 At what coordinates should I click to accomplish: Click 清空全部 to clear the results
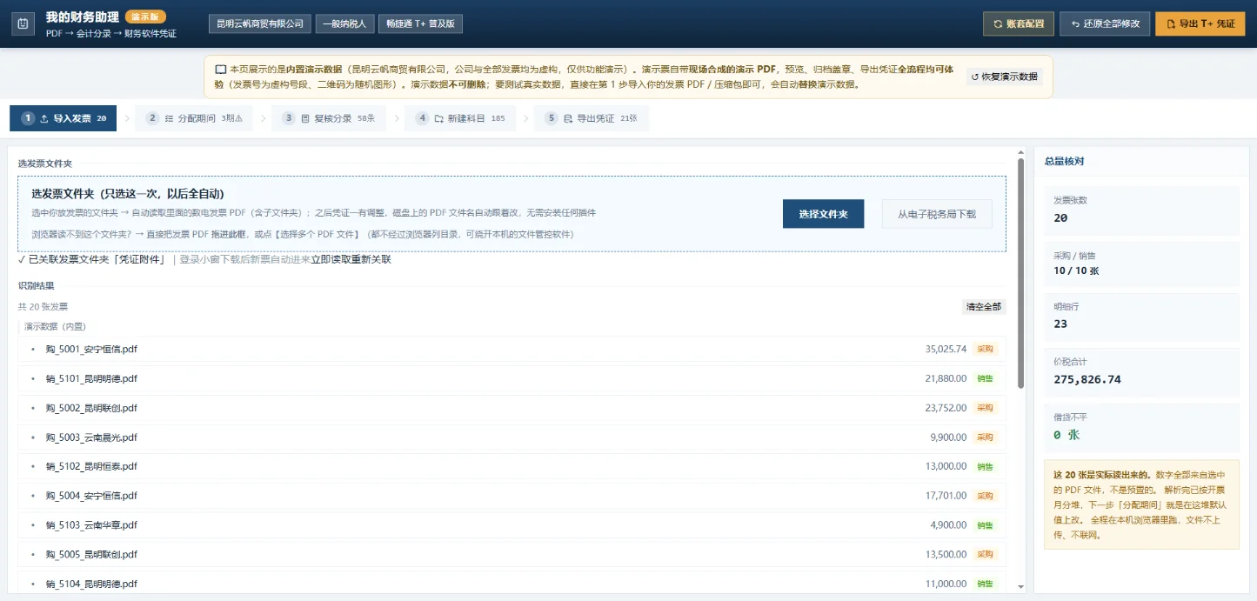[x=984, y=307]
